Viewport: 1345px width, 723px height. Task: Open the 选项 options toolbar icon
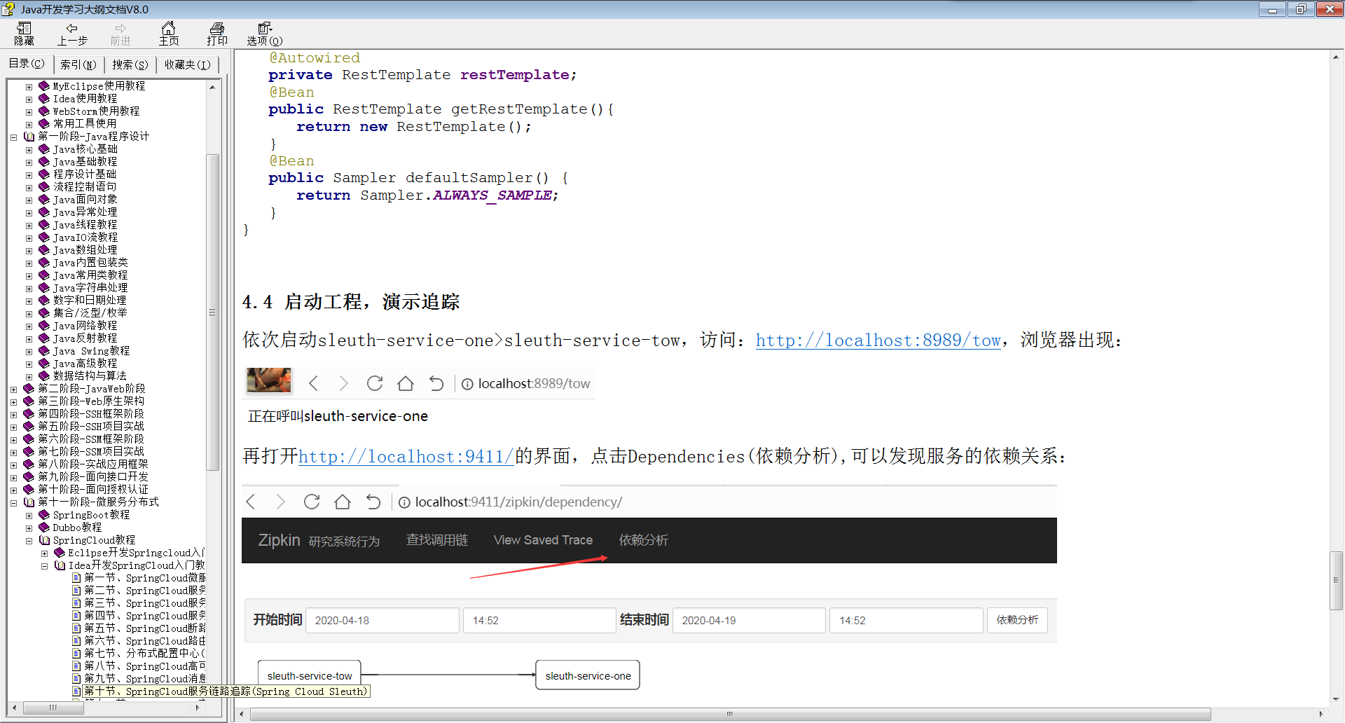tap(264, 33)
